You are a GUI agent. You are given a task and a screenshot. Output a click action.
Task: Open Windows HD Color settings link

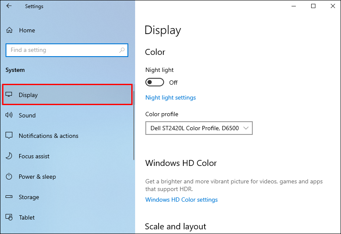coord(182,200)
